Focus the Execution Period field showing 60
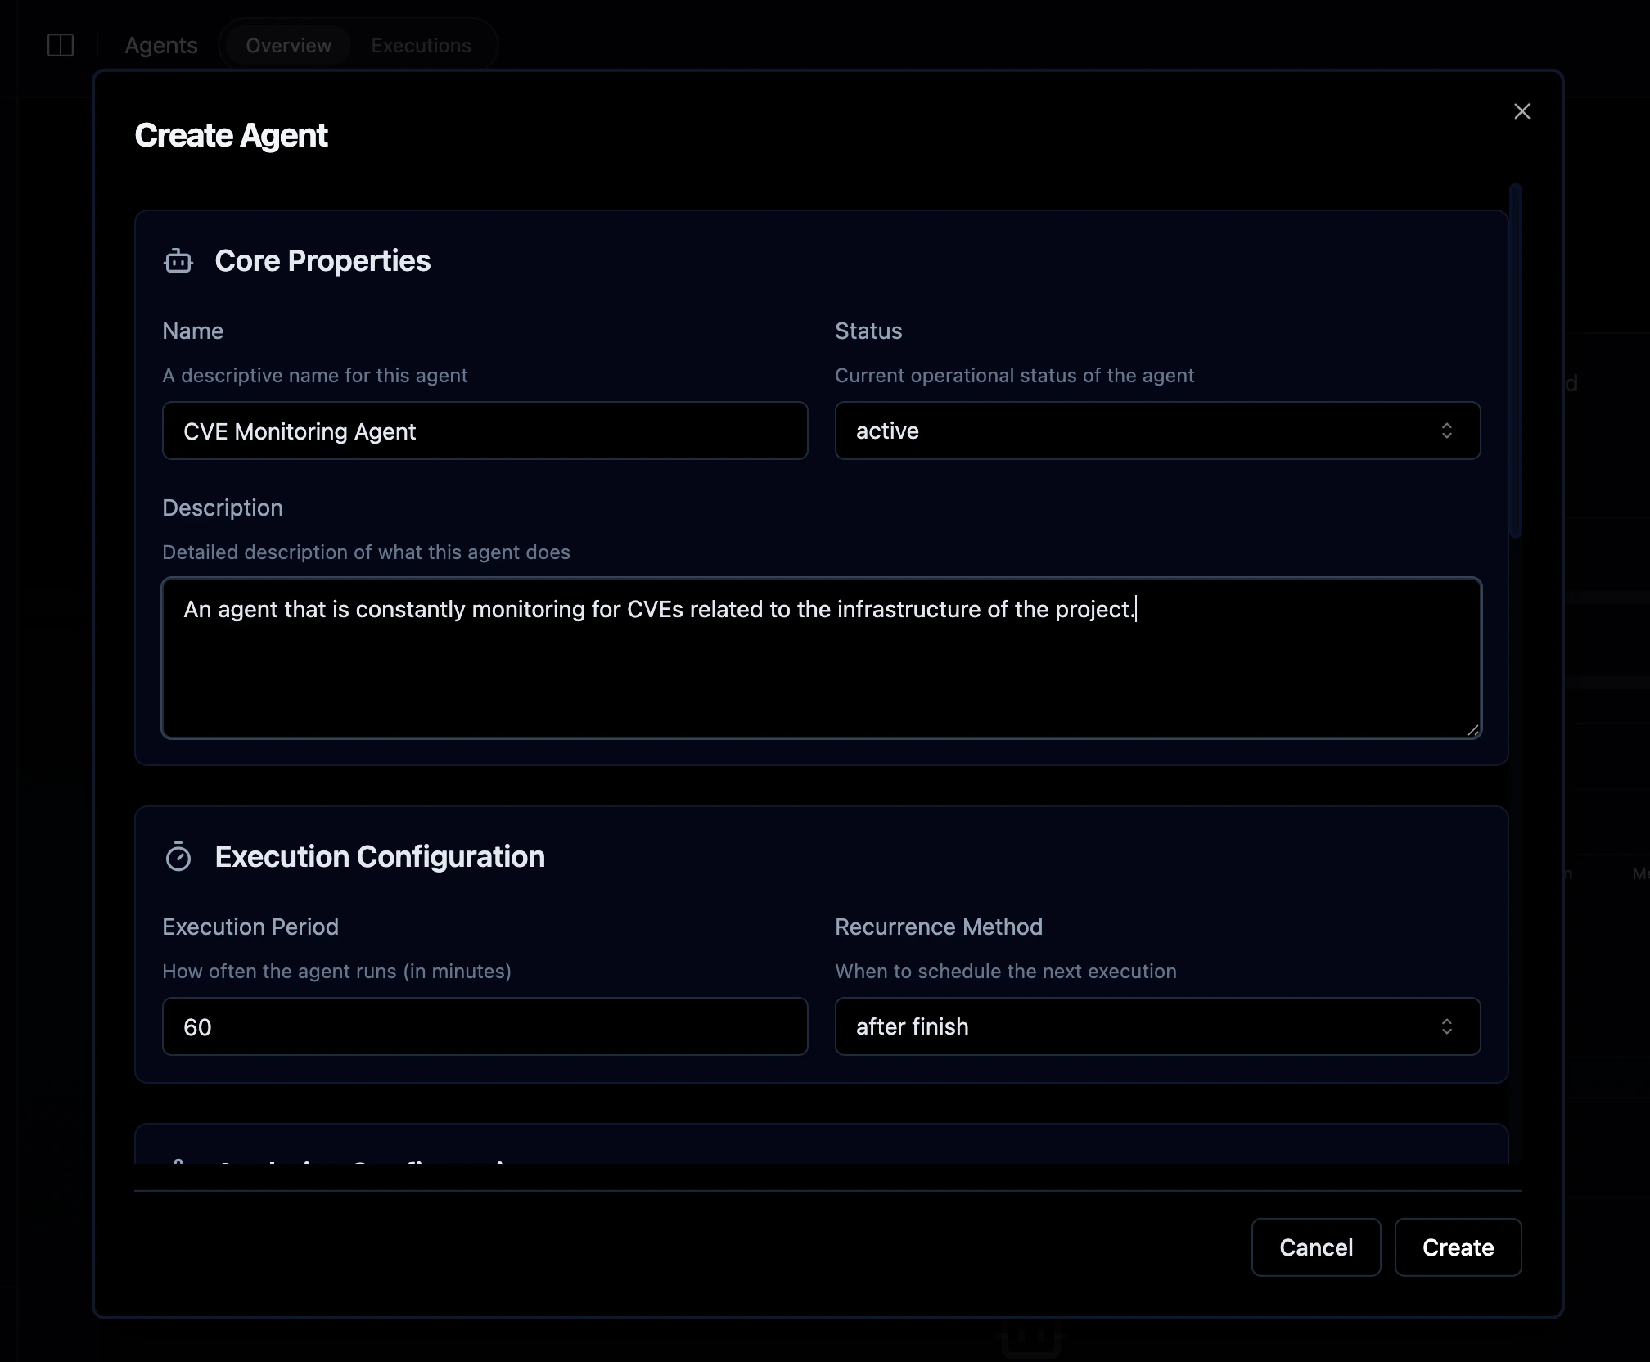The image size is (1650, 1362). point(485,1026)
